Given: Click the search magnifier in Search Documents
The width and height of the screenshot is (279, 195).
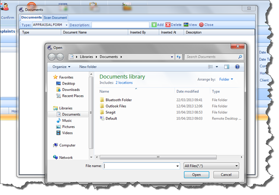Looking at the screenshot, I should pyautogui.click(x=240, y=57).
